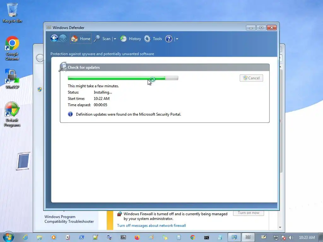Click the blue Help question mark icon
323x242 pixels.
pos(169,39)
